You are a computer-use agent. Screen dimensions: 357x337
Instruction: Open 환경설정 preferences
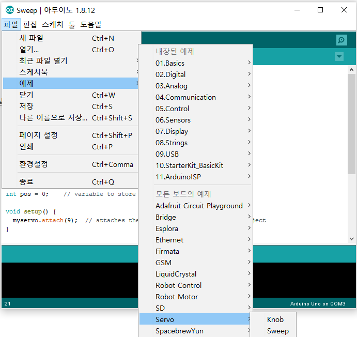point(71,164)
